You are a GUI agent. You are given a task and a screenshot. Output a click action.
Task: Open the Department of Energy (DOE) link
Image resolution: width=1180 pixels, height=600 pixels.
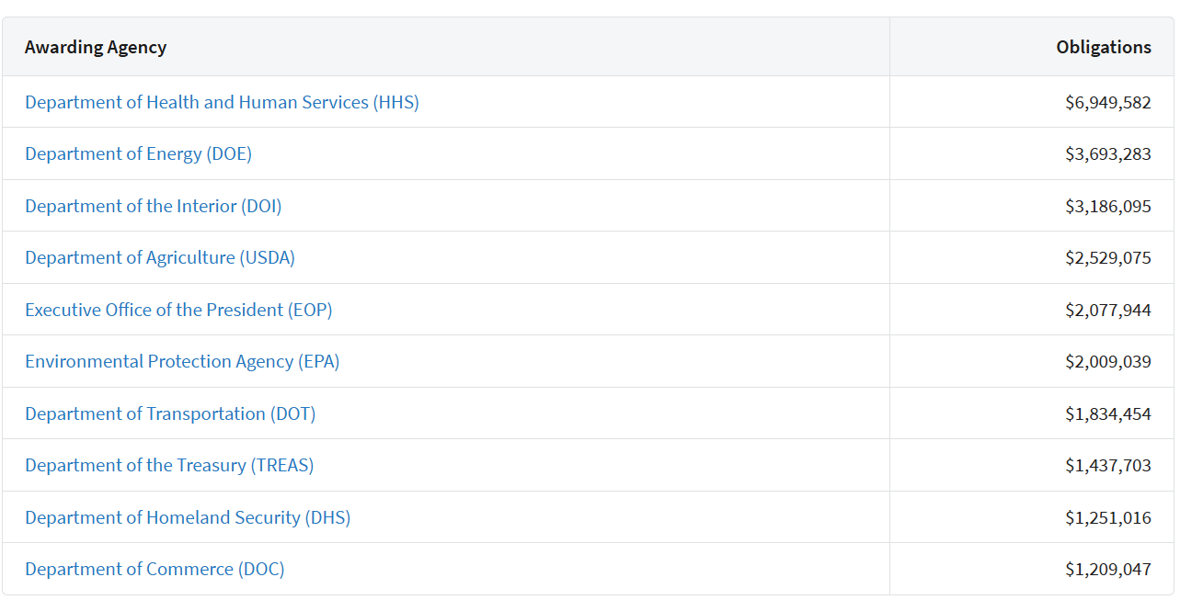(x=138, y=153)
